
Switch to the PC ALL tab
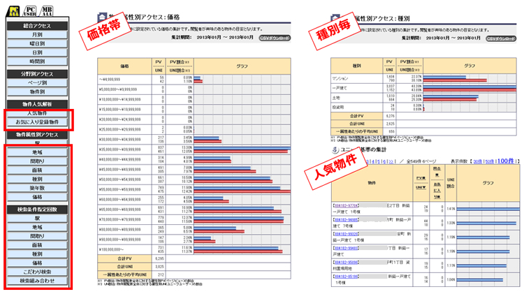click(x=13, y=11)
